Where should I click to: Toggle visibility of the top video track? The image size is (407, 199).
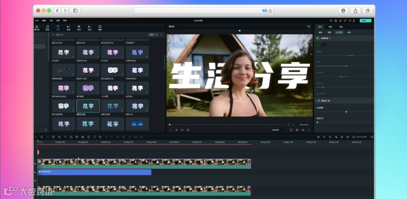[35, 164]
